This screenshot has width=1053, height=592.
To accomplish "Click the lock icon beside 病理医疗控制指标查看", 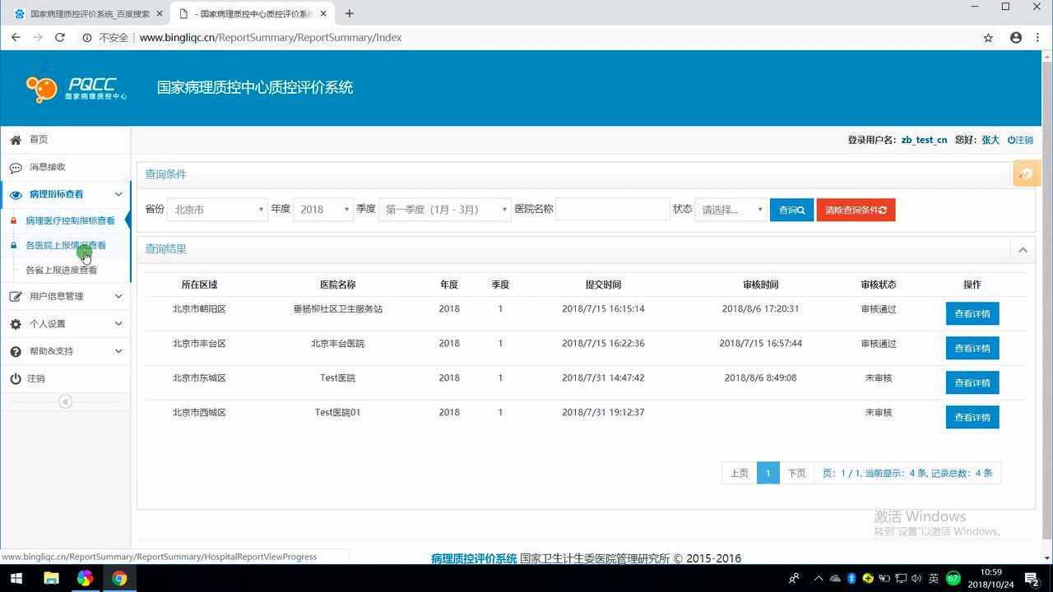I will click(13, 220).
